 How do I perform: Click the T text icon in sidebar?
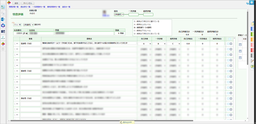pos(3,49)
